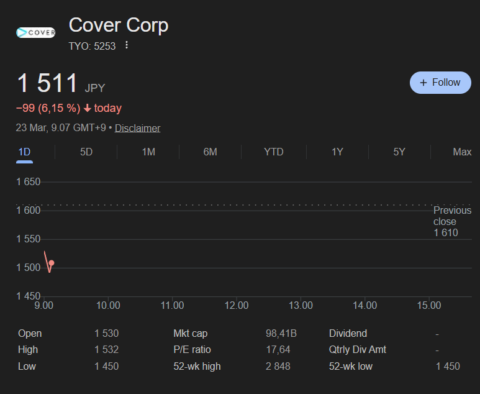Show the 5Y chart range
Image resolution: width=480 pixels, height=394 pixels.
tap(399, 152)
